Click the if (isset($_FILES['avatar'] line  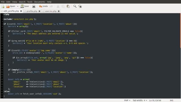(32, 50)
